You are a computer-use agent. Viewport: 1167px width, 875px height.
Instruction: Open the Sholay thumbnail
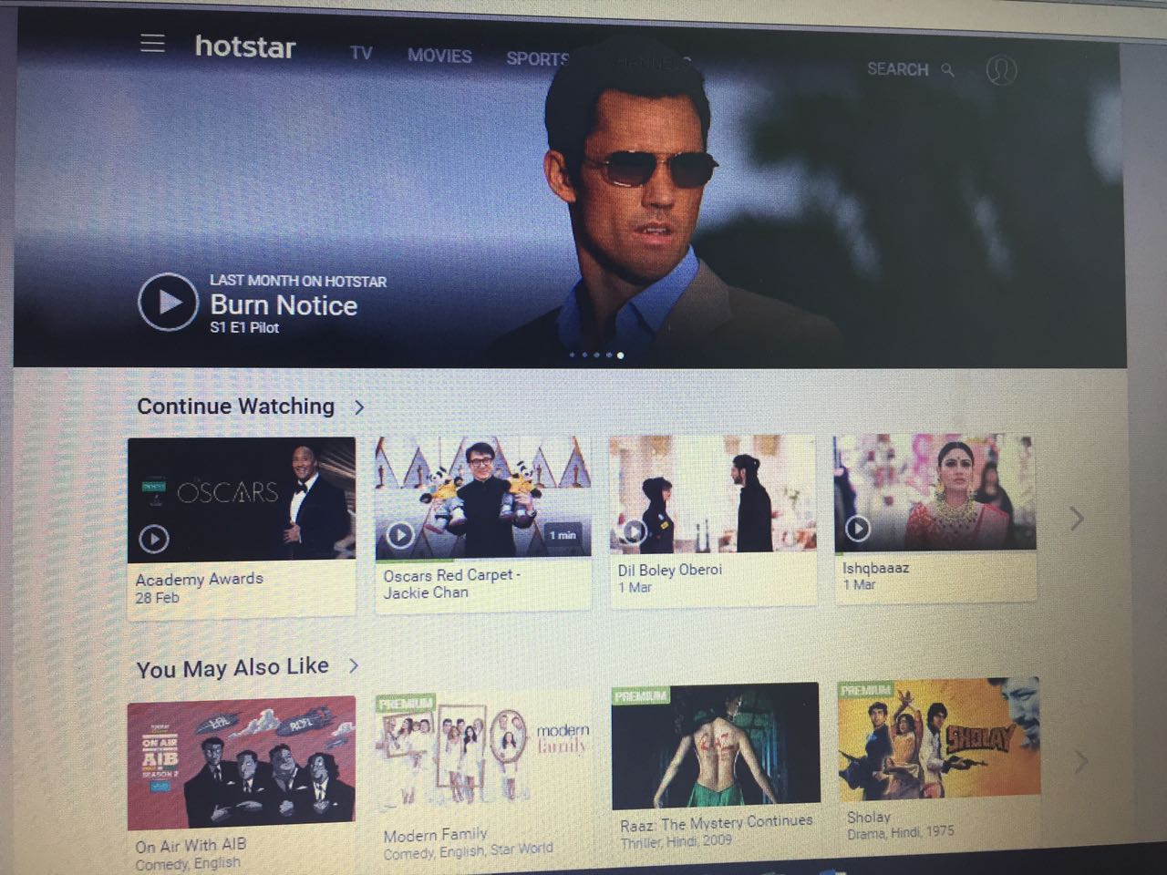click(x=939, y=738)
